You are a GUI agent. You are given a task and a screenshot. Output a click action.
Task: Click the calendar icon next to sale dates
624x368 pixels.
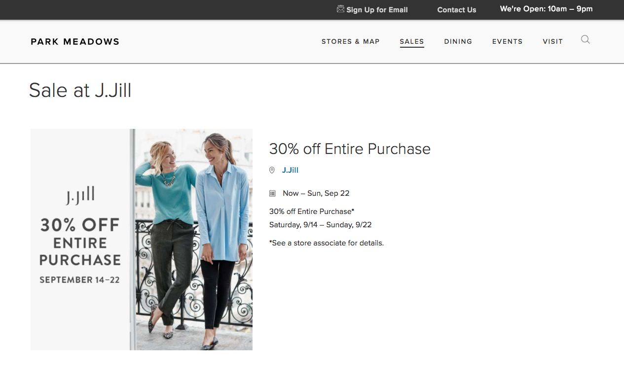272,193
